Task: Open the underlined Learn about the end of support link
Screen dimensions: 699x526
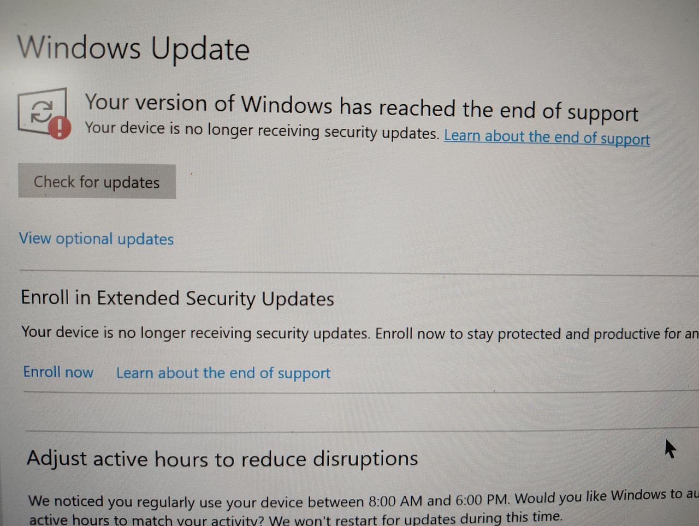Action: coord(547,137)
